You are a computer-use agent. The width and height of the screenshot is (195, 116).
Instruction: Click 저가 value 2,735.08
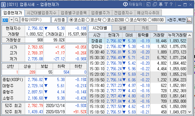pyautogui.click(x=35, y=59)
